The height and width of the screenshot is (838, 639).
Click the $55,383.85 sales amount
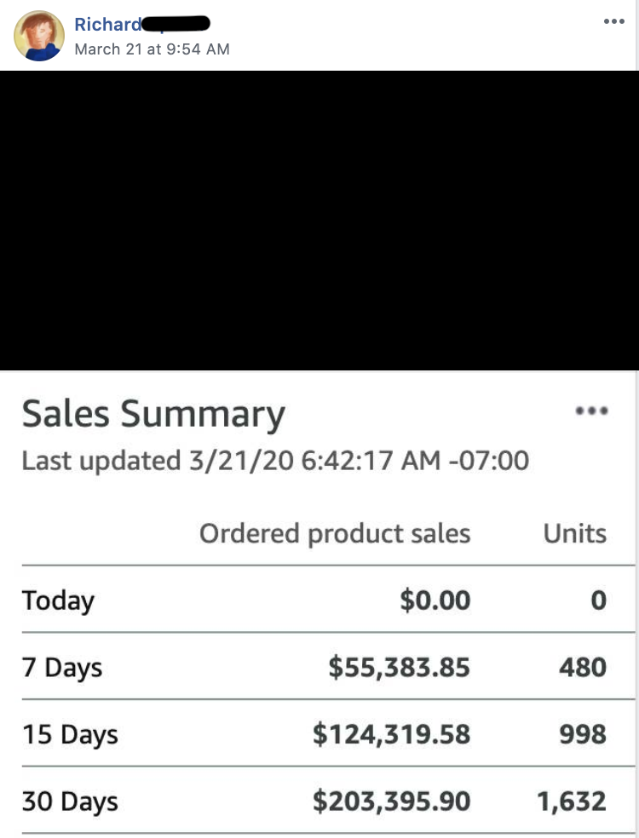click(x=399, y=668)
